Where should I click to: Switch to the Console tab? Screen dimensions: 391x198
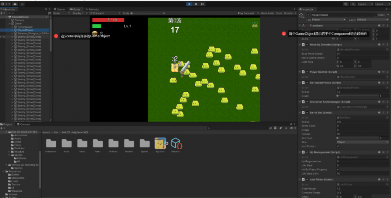23,125
